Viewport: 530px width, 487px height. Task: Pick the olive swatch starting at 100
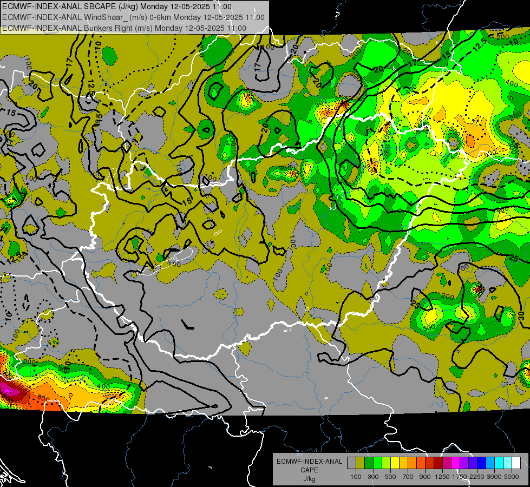pyautogui.click(x=361, y=463)
